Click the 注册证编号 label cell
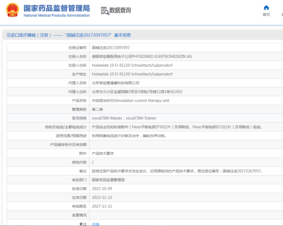This screenshot has width=283, height=226. tap(48, 48)
